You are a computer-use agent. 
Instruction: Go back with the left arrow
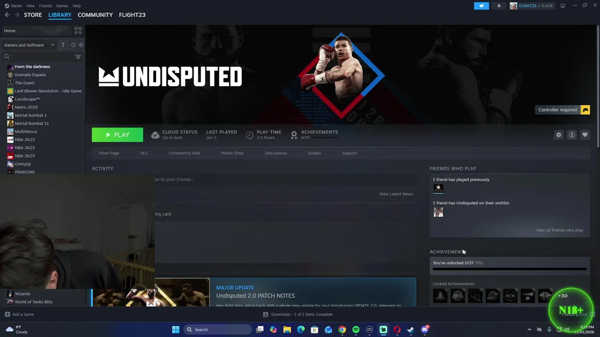pyautogui.click(x=7, y=15)
